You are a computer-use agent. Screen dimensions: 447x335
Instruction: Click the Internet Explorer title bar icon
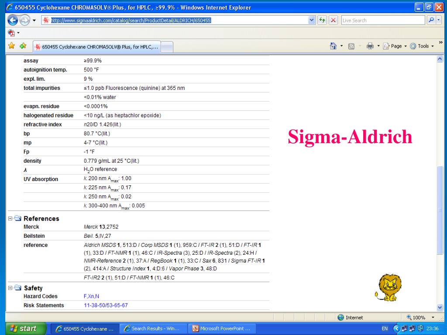(10, 7)
